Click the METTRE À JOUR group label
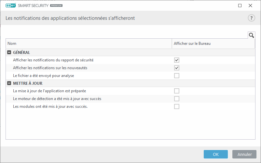Screen dimensions: 261x163 28,83
